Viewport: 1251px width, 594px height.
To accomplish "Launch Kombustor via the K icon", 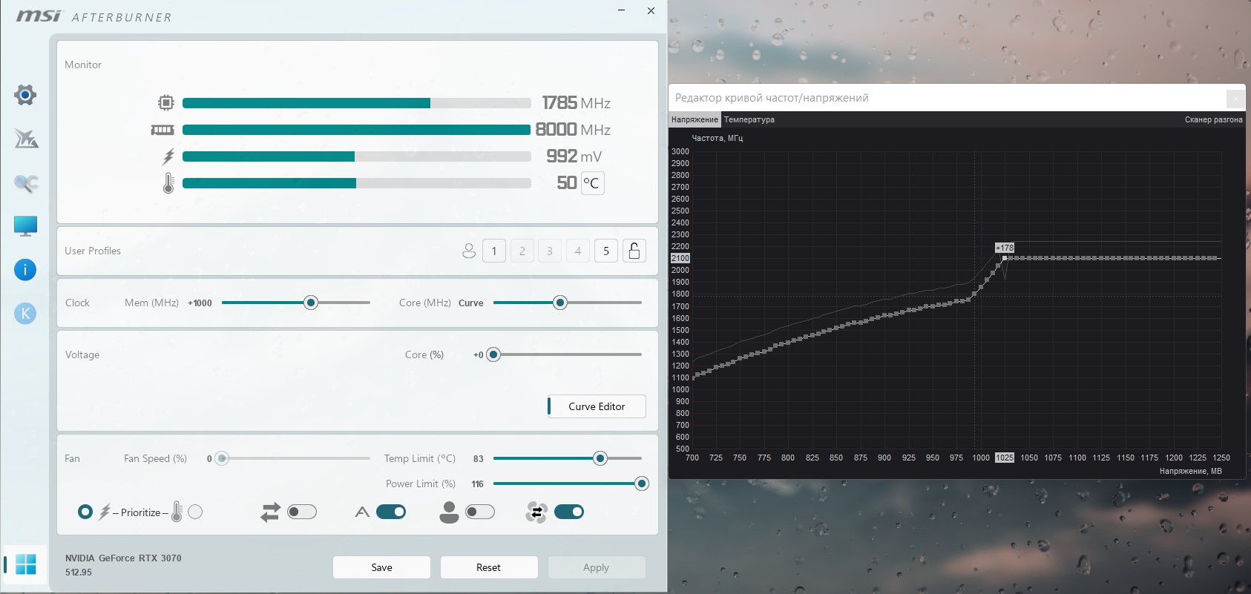I will tap(25, 314).
